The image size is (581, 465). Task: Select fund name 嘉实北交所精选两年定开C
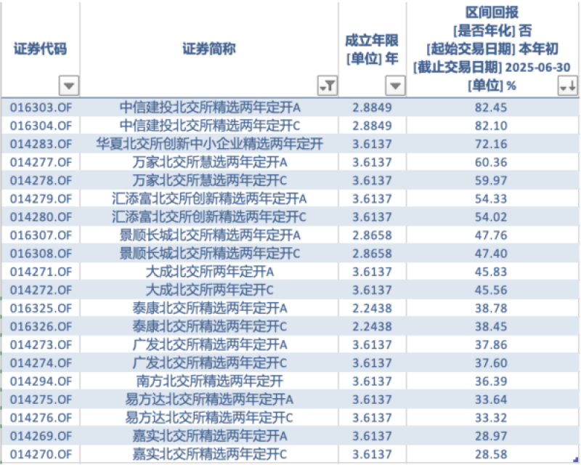[x=210, y=454]
